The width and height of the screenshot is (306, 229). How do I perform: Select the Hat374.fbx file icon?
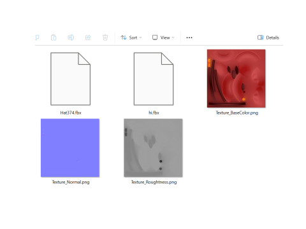[71, 79]
